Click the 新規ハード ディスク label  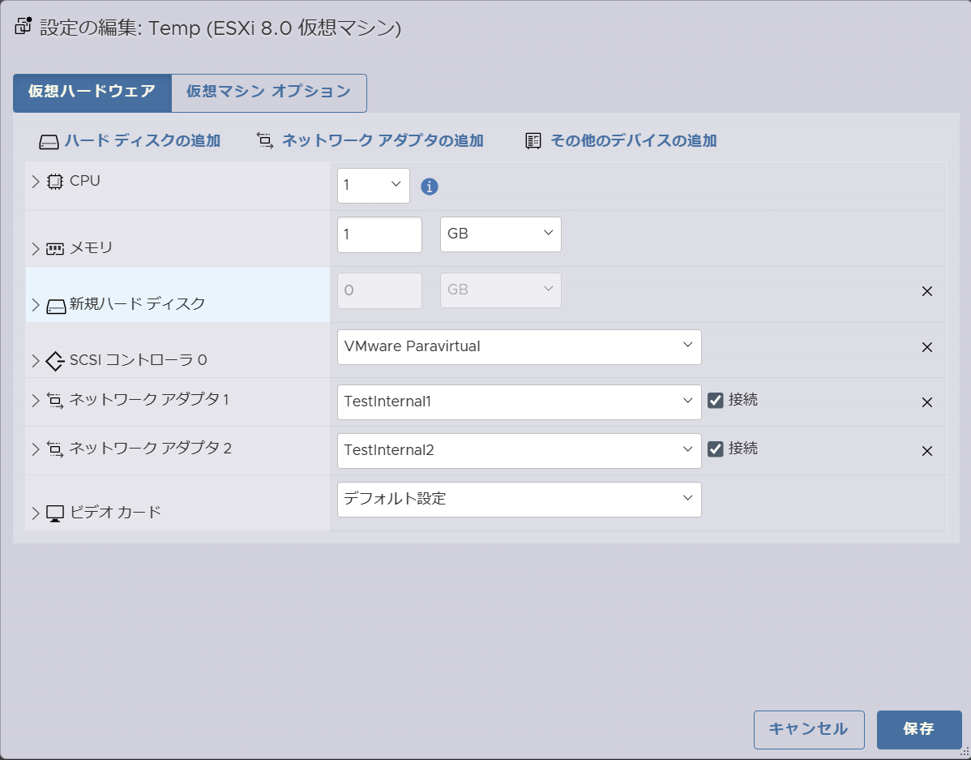point(137,303)
